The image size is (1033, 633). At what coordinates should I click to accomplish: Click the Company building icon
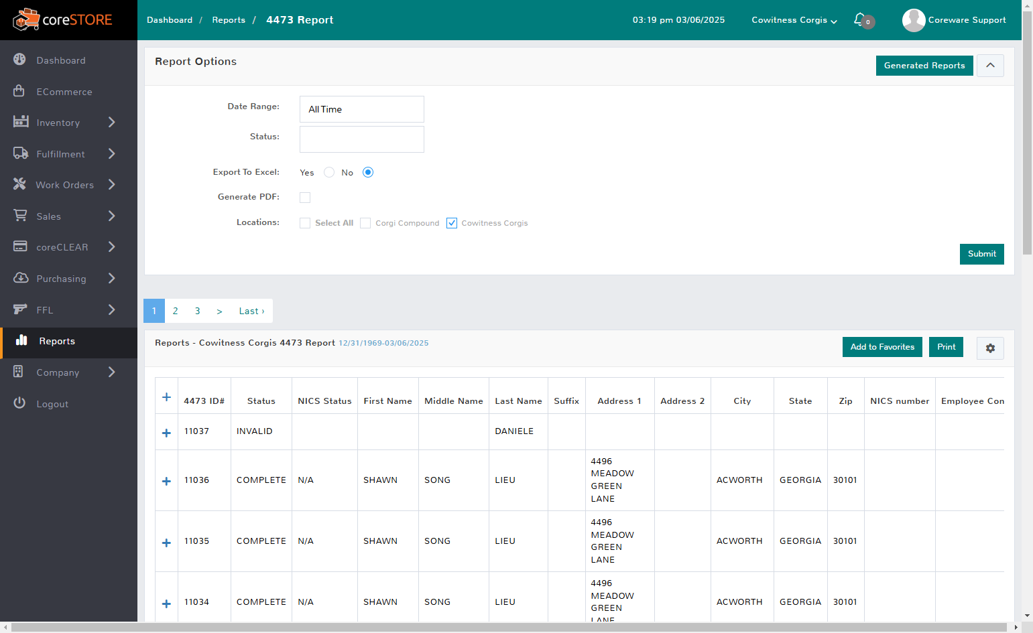(x=19, y=372)
